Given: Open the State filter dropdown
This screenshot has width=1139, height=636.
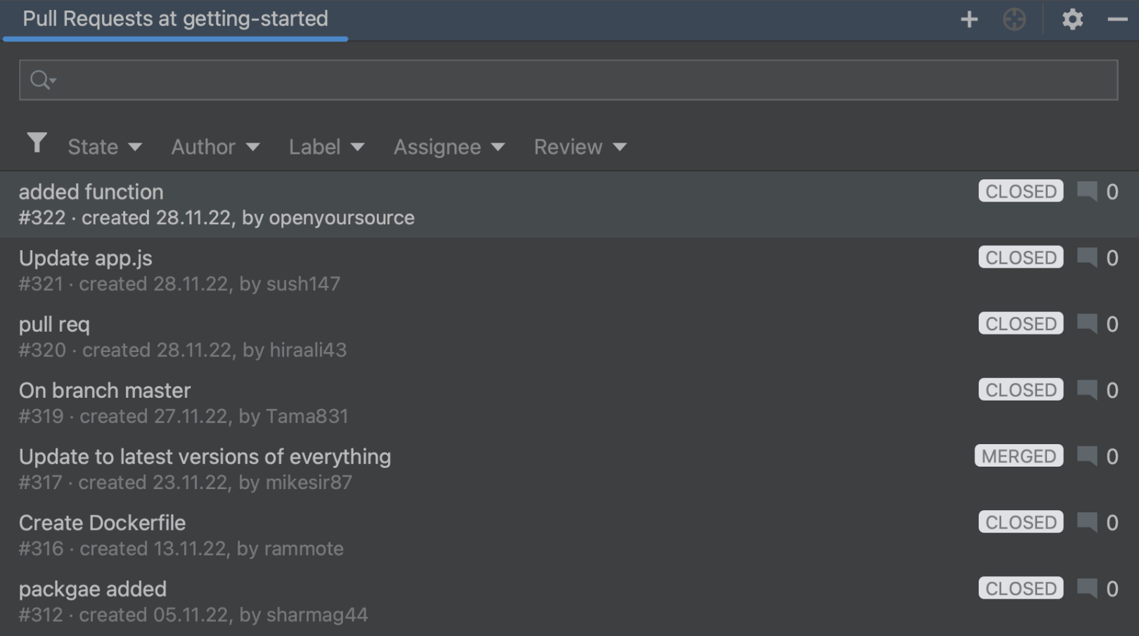Looking at the screenshot, I should (104, 147).
